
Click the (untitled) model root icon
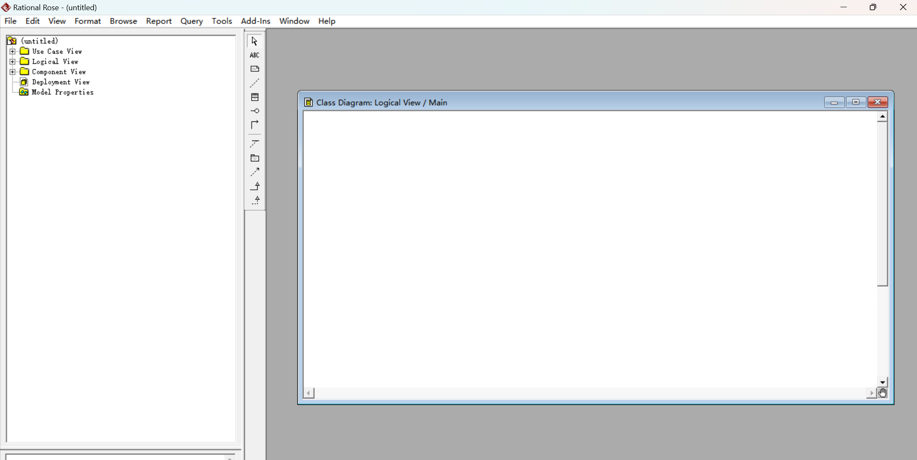tap(12, 41)
